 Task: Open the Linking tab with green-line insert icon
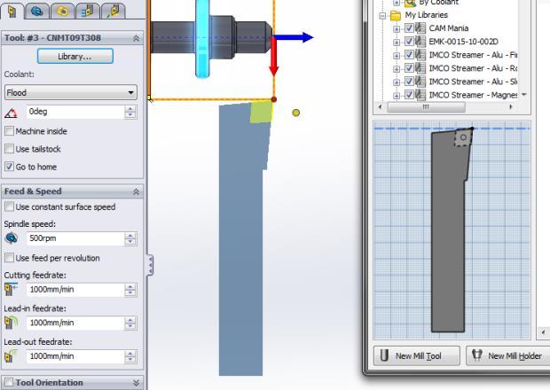(x=113, y=12)
